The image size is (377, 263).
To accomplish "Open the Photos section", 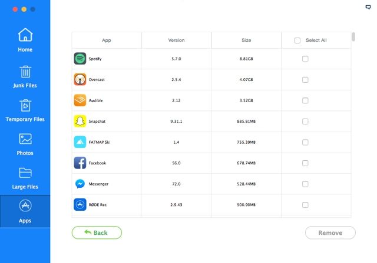I will point(25,144).
